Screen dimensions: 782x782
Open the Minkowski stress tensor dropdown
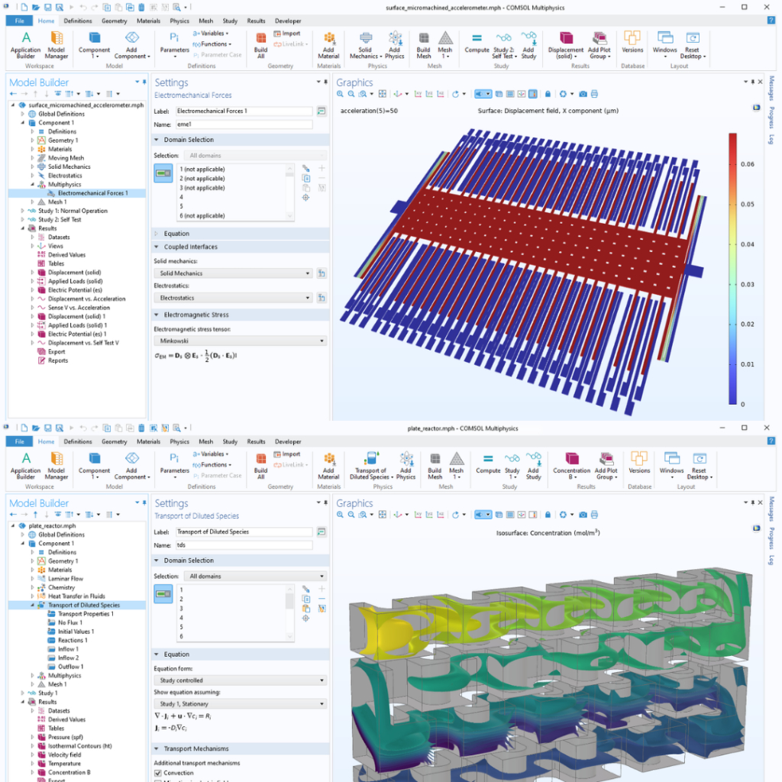(x=240, y=341)
